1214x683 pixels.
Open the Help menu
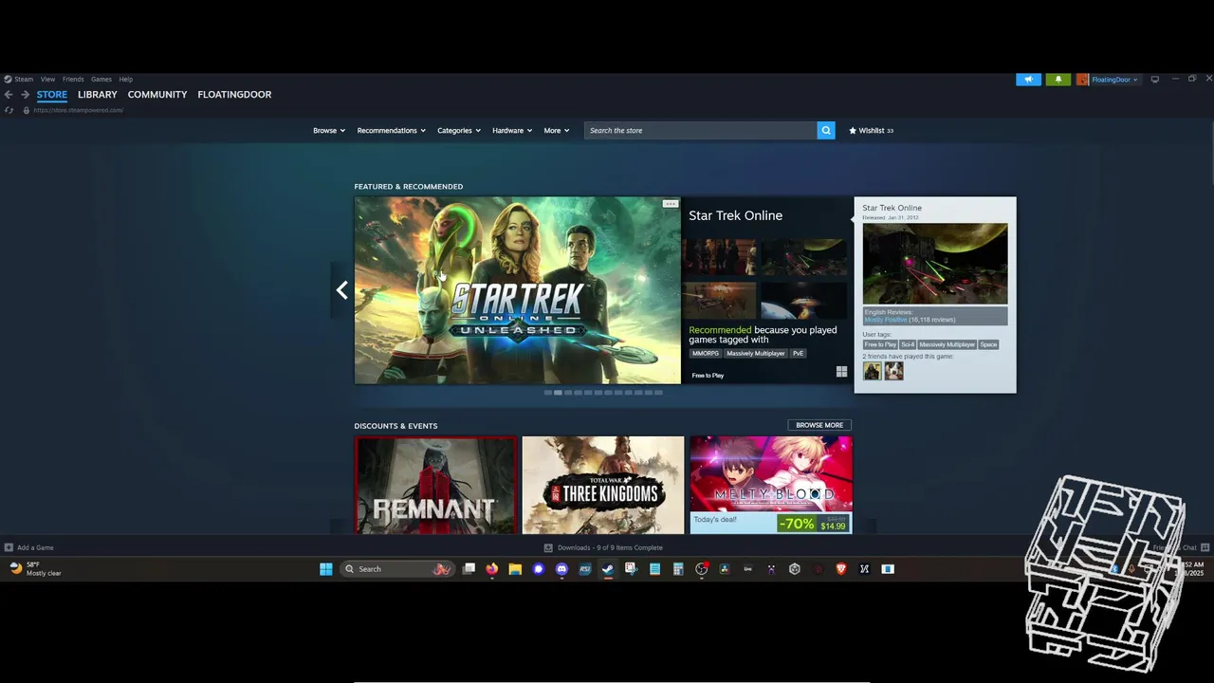tap(126, 80)
